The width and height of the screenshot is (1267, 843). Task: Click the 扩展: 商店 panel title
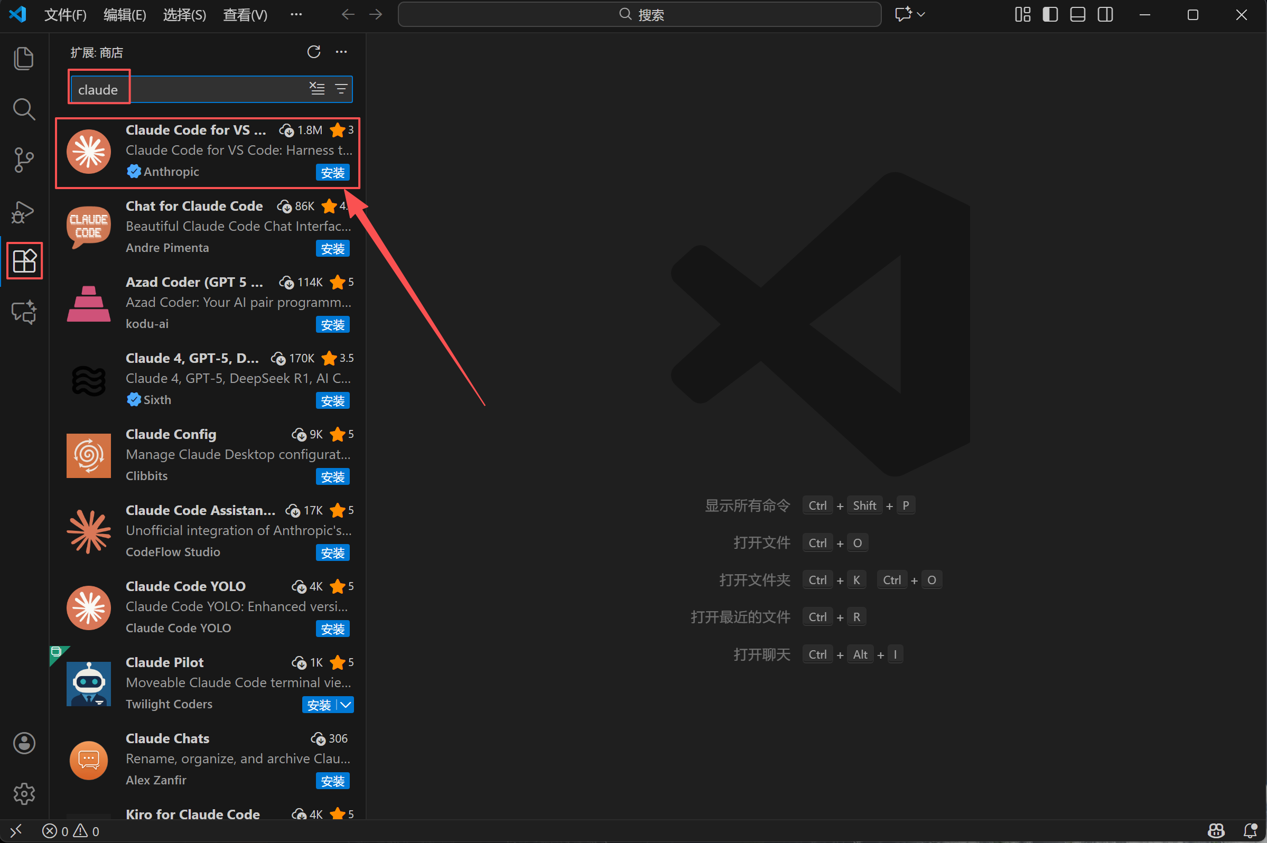click(x=97, y=53)
